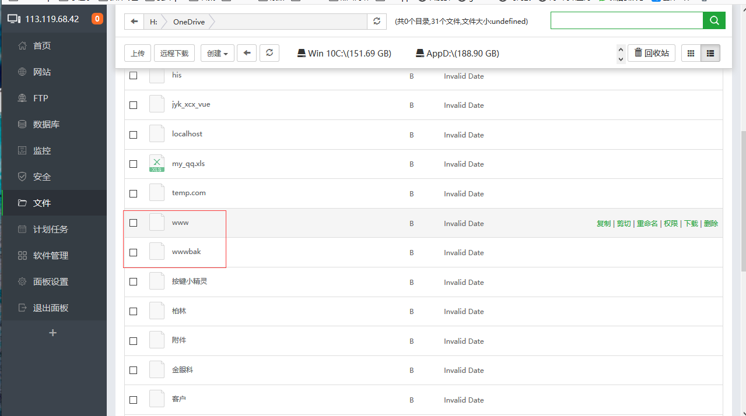The image size is (746, 416).
Task: Click the file icon of the www row
Action: tap(157, 223)
